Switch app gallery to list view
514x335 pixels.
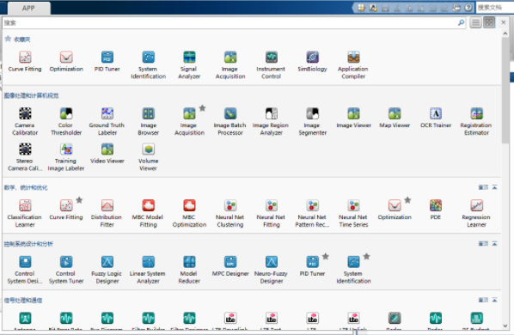(475, 22)
